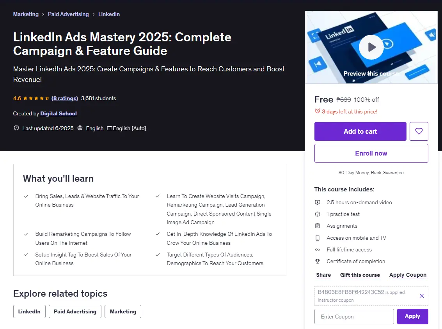Visit the Digital School instructor page

click(59, 113)
